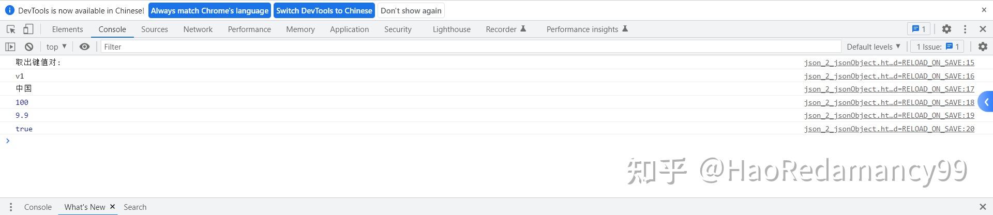Open the top JavaScript context dropdown

point(56,47)
